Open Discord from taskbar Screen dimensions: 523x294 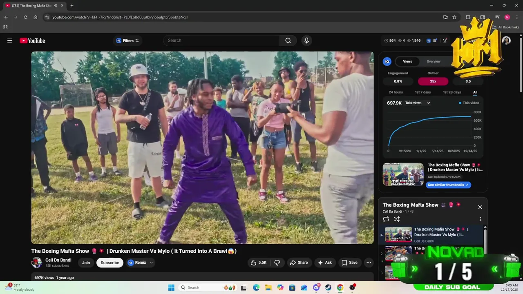point(316,287)
